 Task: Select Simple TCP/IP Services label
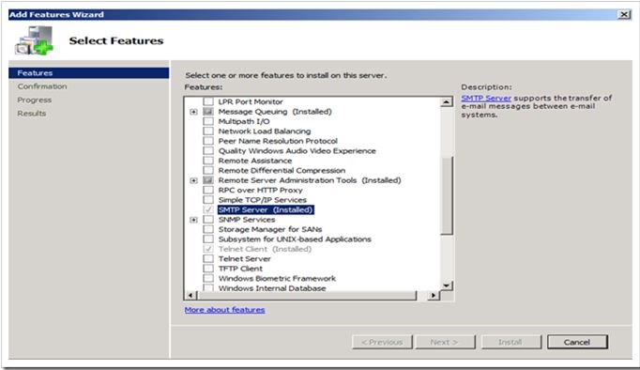(262, 200)
